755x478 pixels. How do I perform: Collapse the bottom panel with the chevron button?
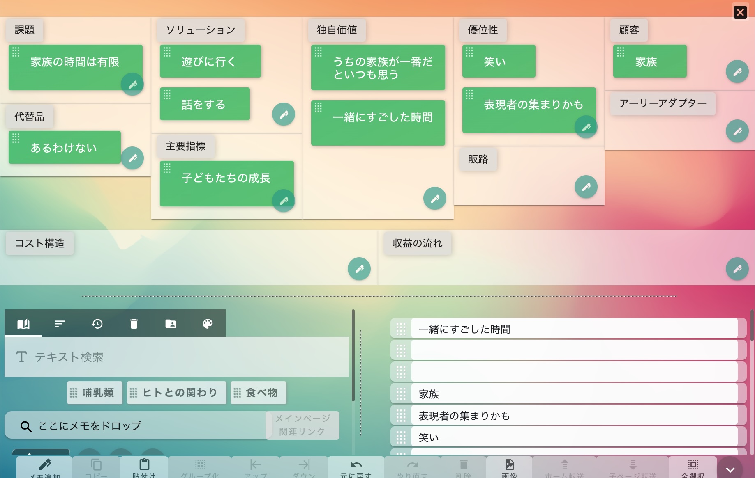730,469
